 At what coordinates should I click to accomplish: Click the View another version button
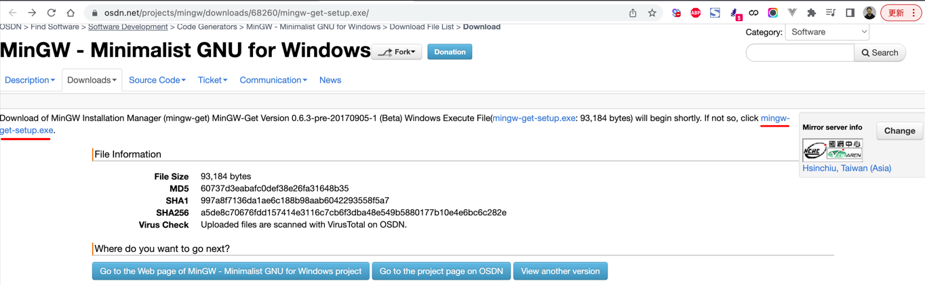pyautogui.click(x=560, y=271)
